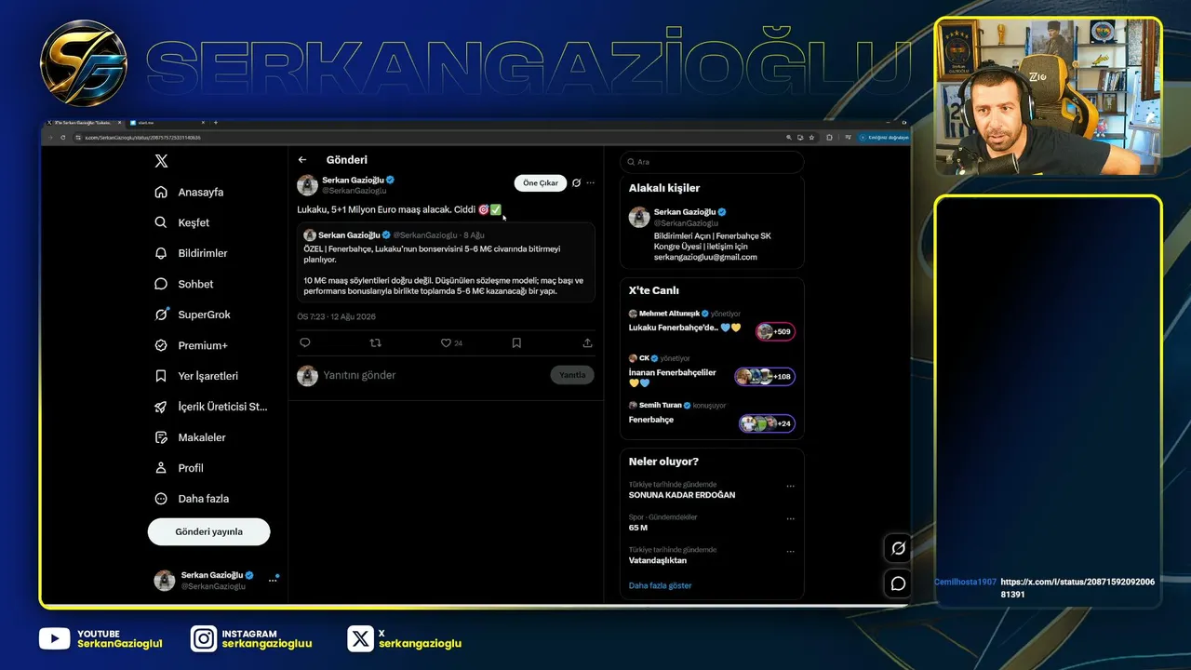1191x670 pixels.
Task: Click the +108 listeners badge
Action: point(765,376)
